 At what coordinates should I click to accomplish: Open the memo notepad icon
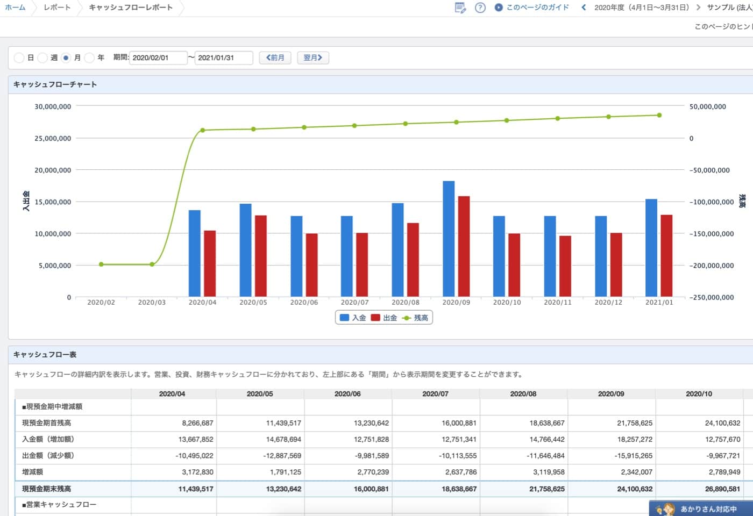(x=460, y=8)
